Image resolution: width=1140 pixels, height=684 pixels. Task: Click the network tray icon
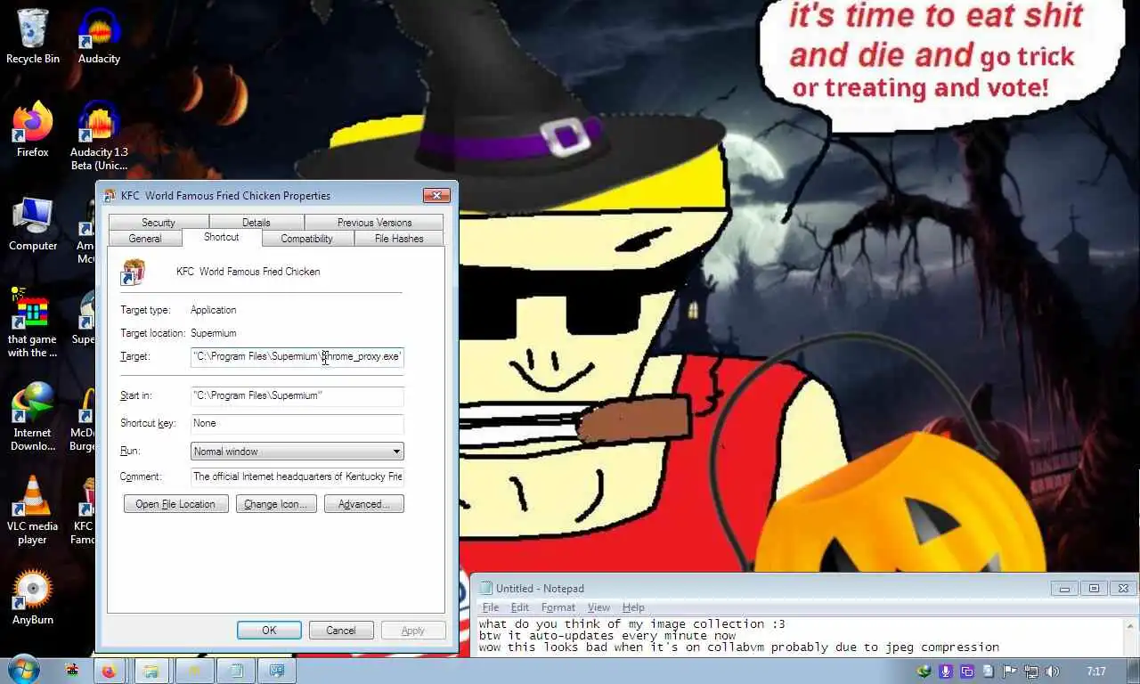(1031, 672)
